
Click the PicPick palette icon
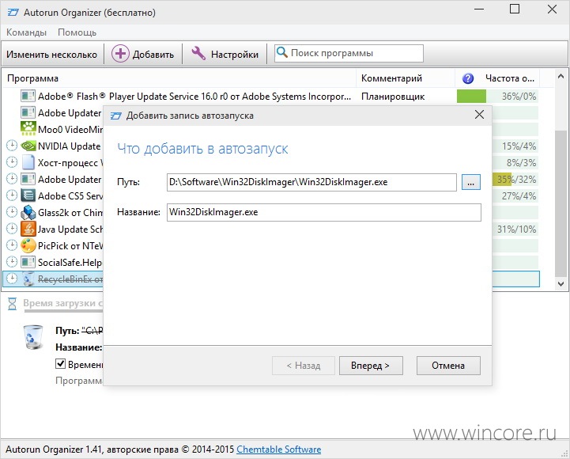(28, 245)
